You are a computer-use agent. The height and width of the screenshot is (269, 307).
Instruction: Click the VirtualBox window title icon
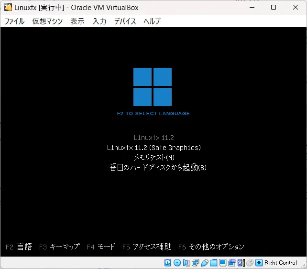(8, 7)
